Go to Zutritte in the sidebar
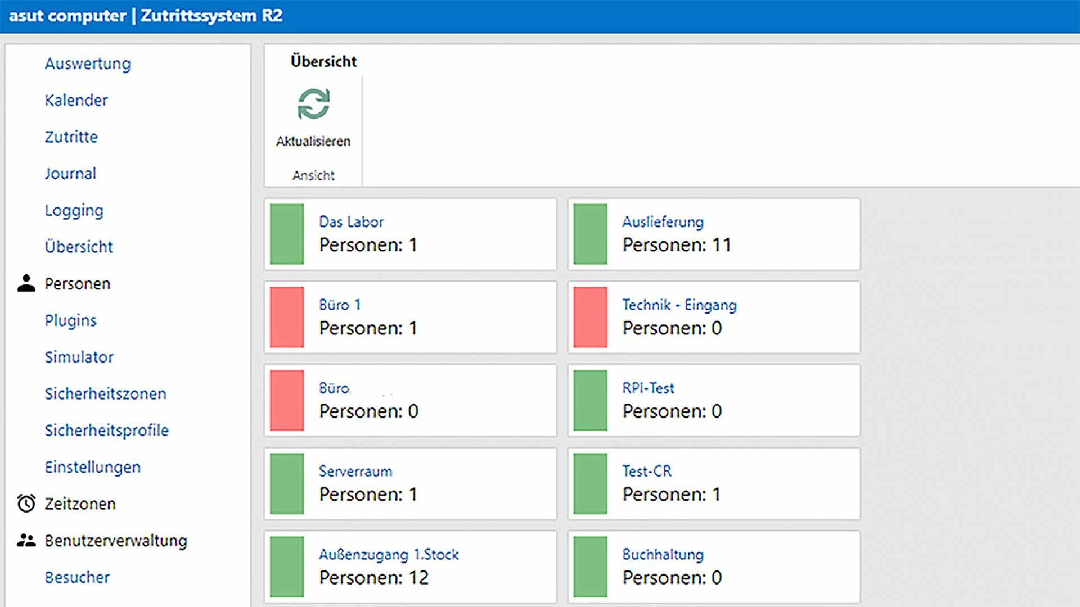 click(x=71, y=137)
